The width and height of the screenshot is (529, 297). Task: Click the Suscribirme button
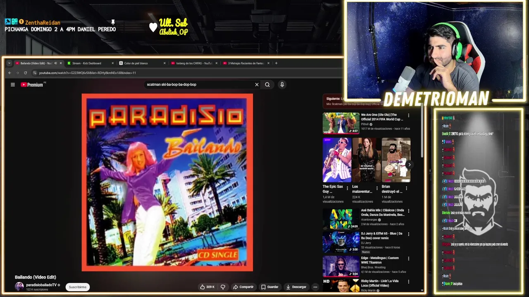point(78,287)
